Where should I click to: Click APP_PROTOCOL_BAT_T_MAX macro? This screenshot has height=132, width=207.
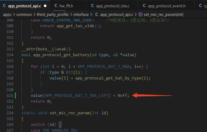click(x=103, y=67)
